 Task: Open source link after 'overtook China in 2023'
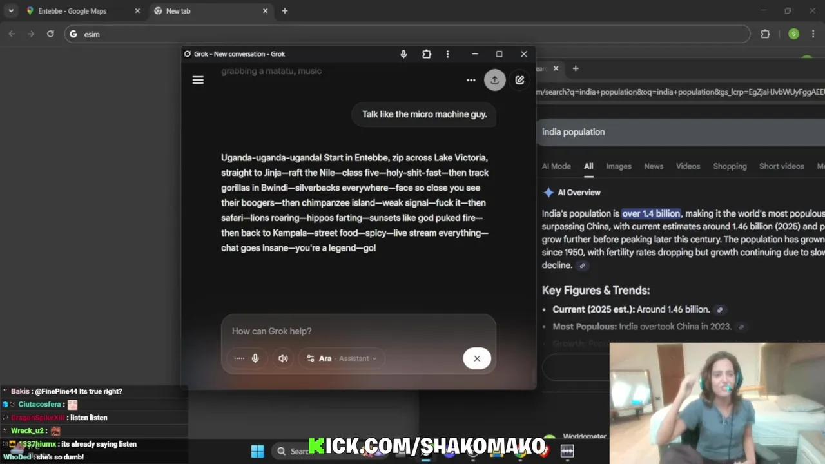coord(741,327)
